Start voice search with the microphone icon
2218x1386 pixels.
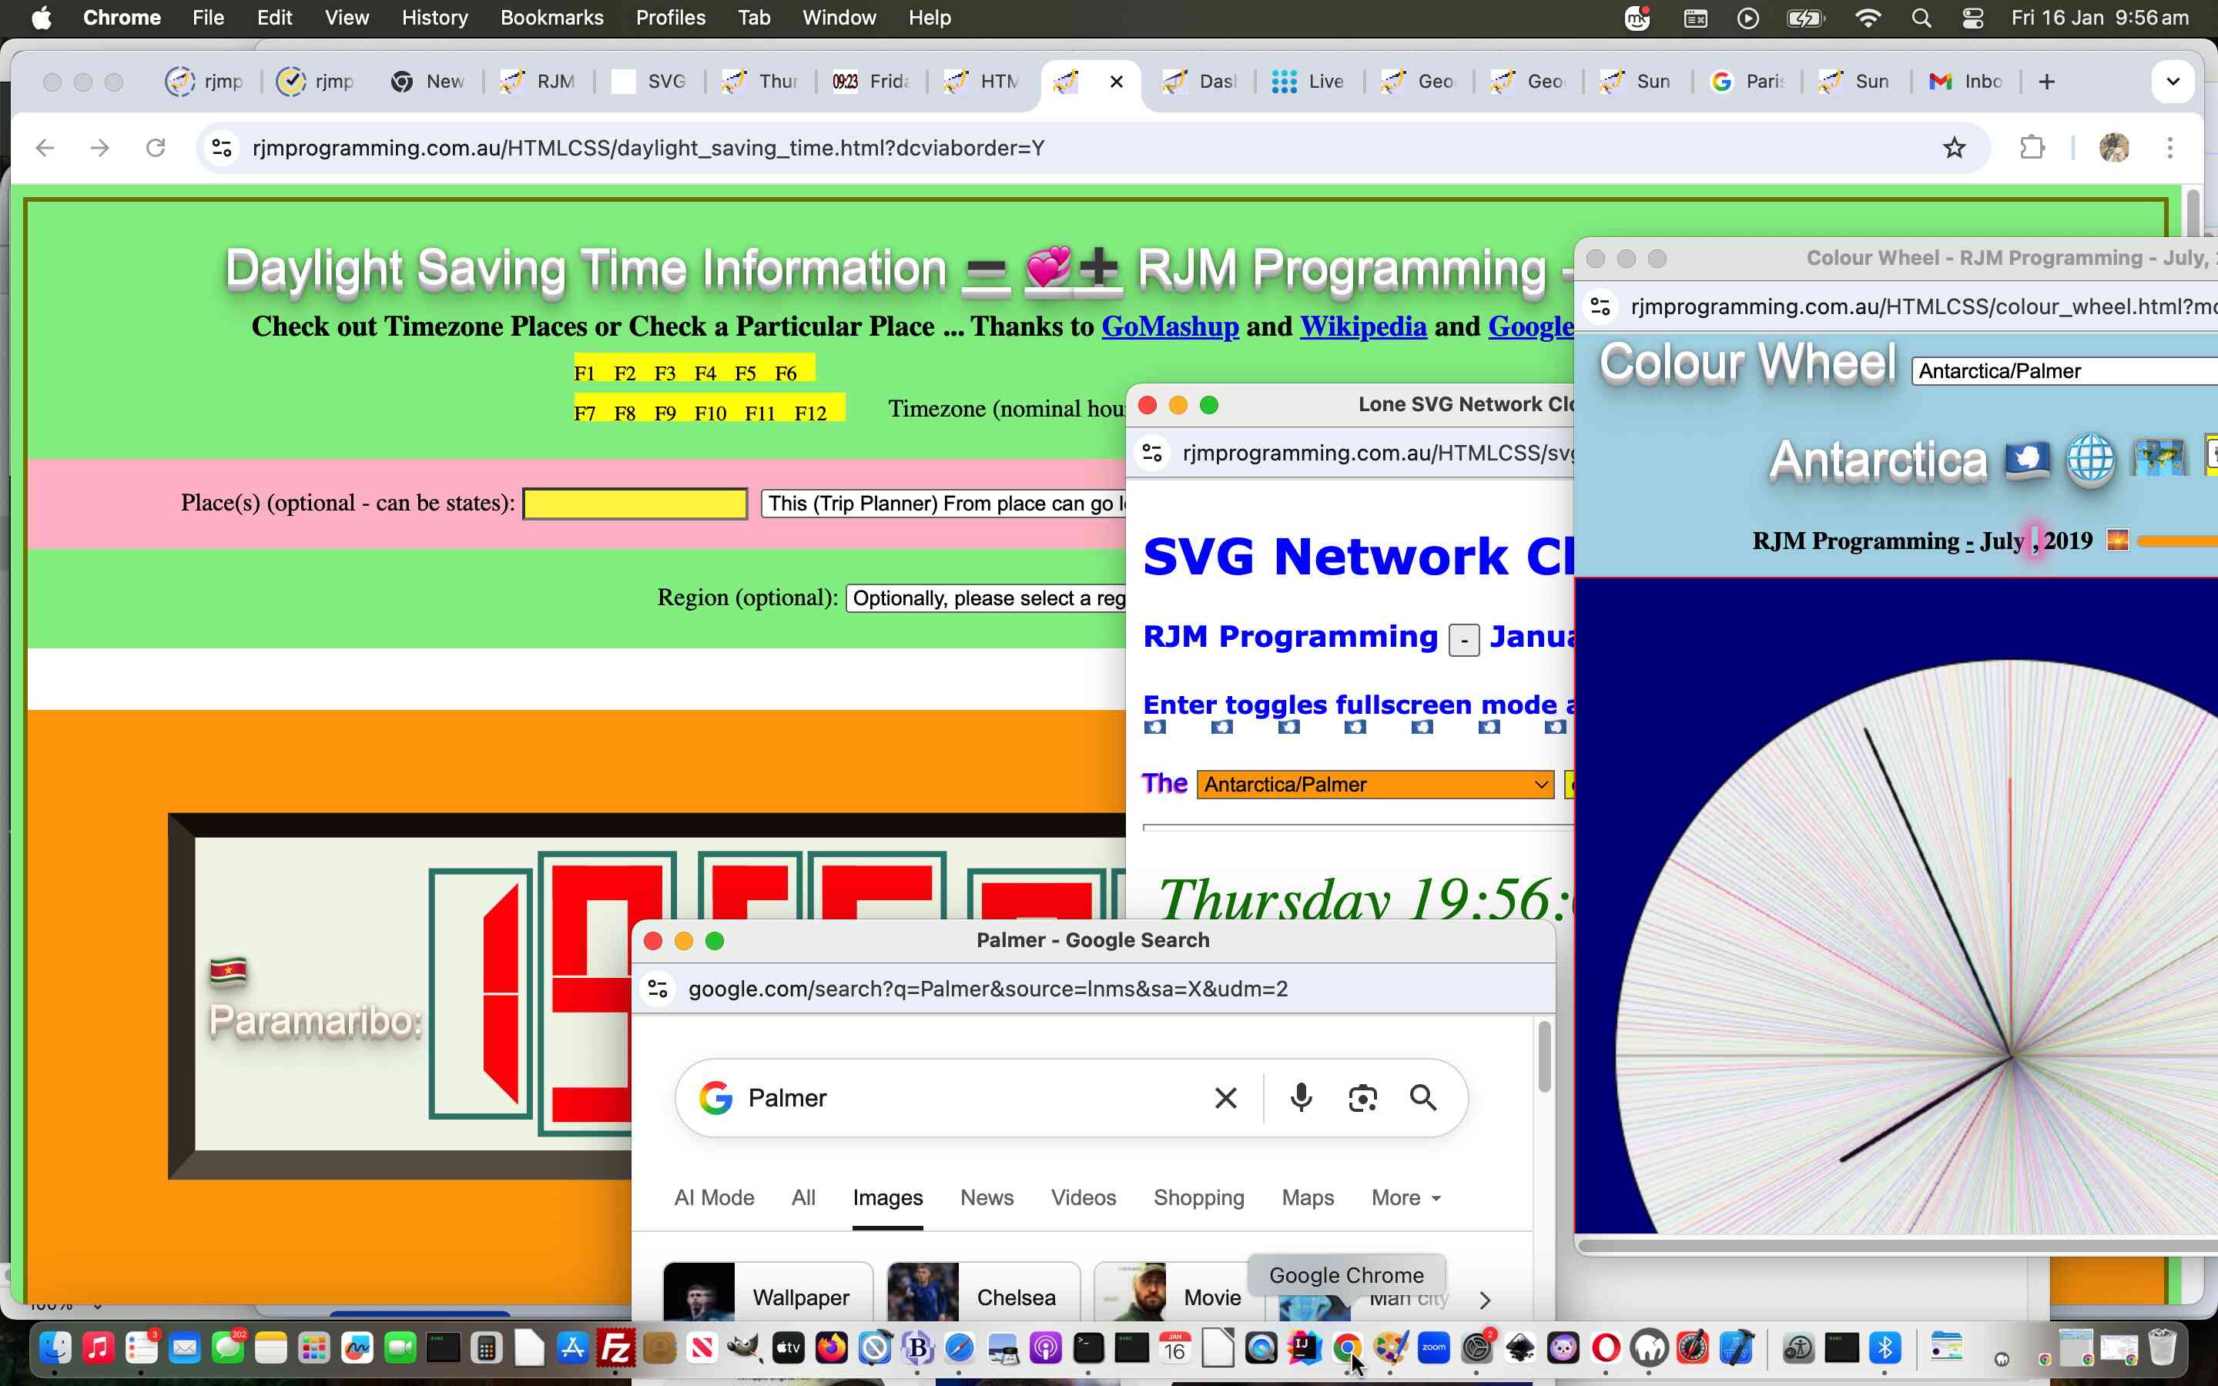coord(1302,1097)
